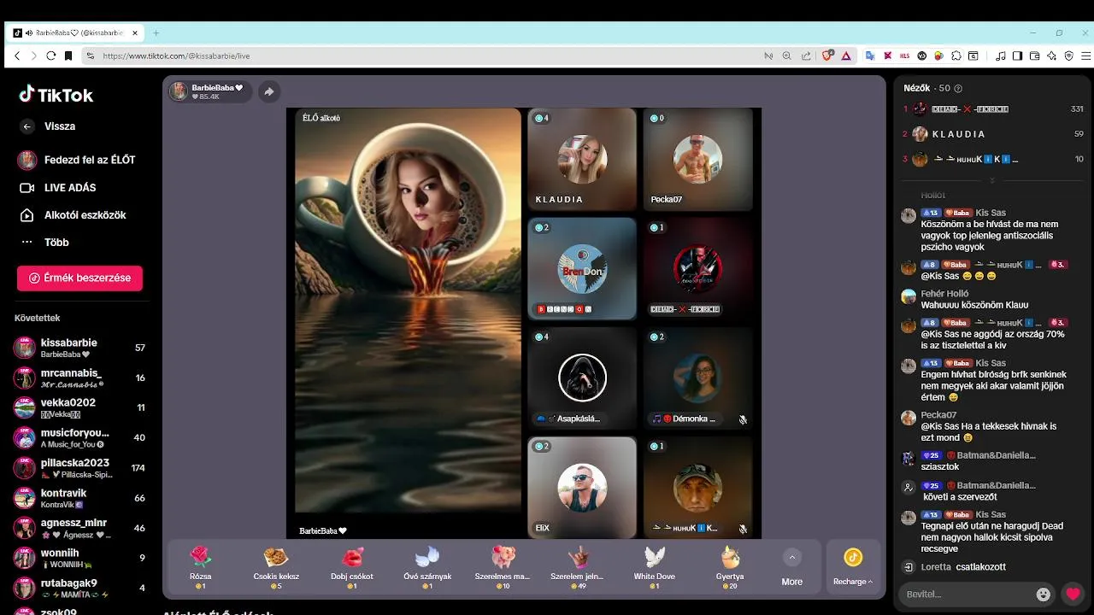Image resolution: width=1094 pixels, height=615 pixels.
Task: Reload the page
Action: [x=51, y=56]
